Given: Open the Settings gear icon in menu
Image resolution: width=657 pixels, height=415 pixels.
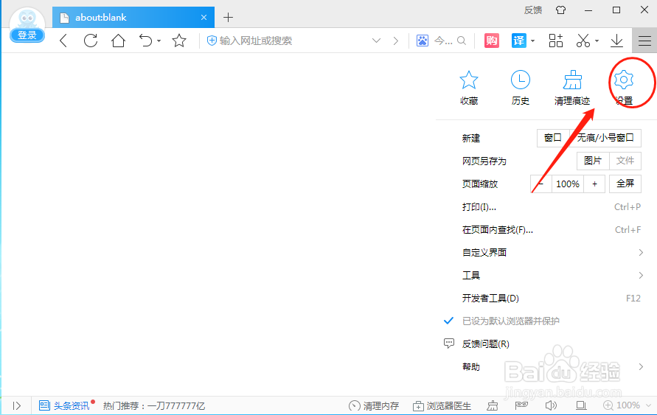Looking at the screenshot, I should pos(624,80).
